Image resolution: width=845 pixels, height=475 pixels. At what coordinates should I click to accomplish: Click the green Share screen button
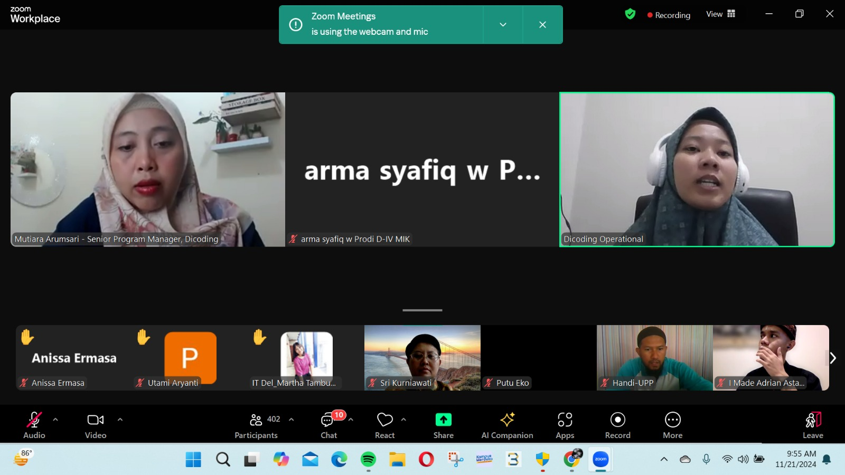coord(444,425)
